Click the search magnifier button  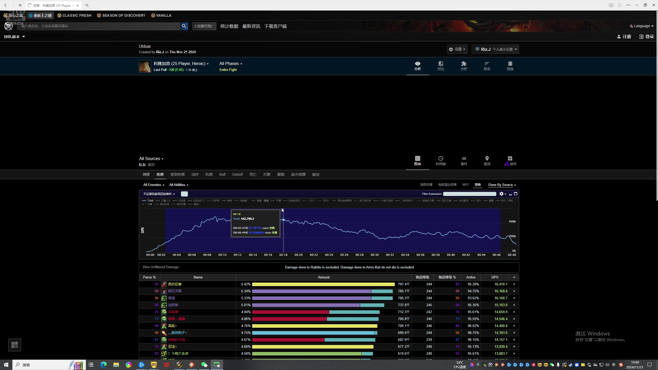184,26
